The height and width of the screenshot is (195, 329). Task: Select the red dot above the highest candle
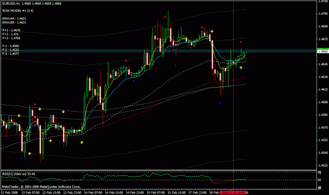[165, 16]
